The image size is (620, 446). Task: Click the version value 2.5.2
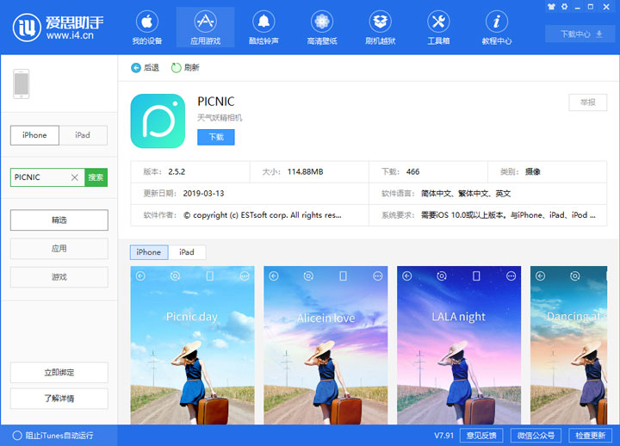click(x=177, y=171)
